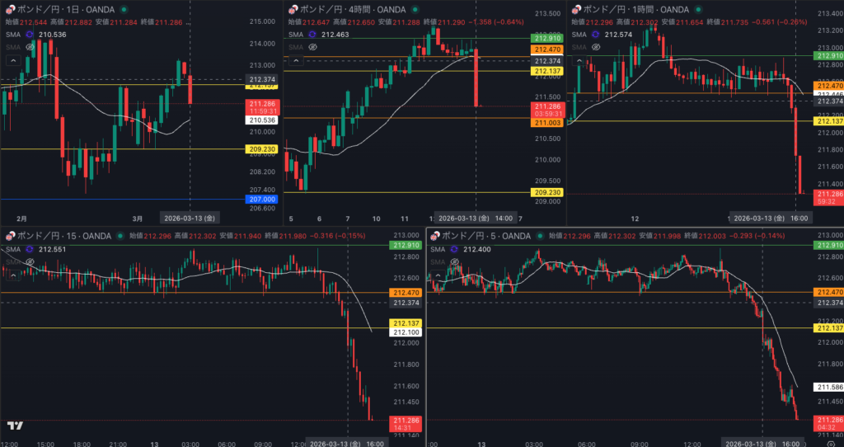Collapse the indicator legend on the 4時間 chart

coord(296,60)
